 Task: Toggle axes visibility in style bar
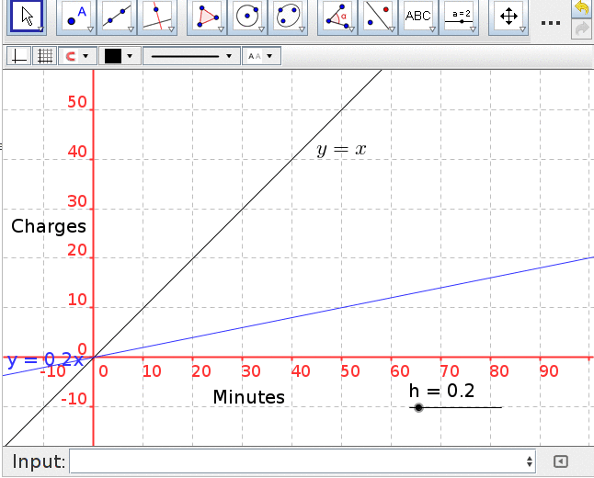click(x=18, y=56)
